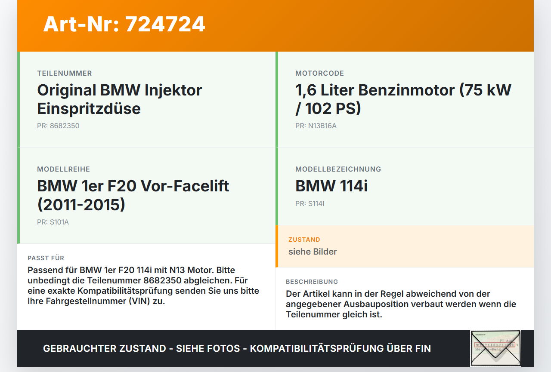Select the 'siehe Bilder' condition text
Viewport: 551px width, 372px height.
pyautogui.click(x=313, y=252)
